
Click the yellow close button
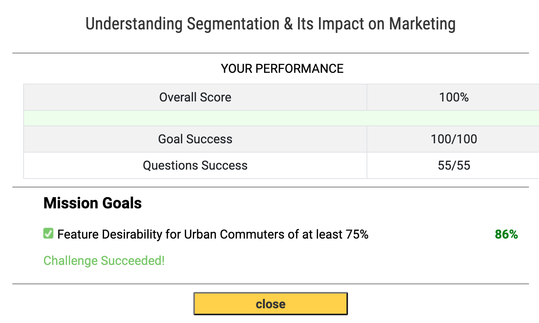click(270, 304)
